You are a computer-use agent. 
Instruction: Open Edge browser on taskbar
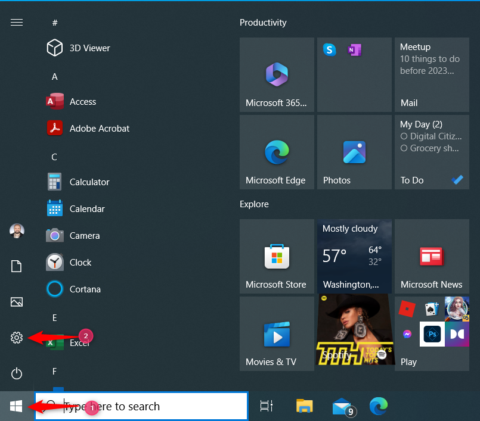pos(379,406)
